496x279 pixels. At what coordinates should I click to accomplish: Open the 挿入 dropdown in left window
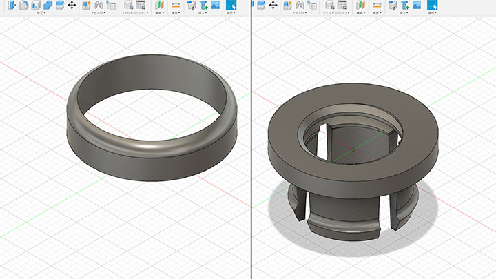pos(203,13)
